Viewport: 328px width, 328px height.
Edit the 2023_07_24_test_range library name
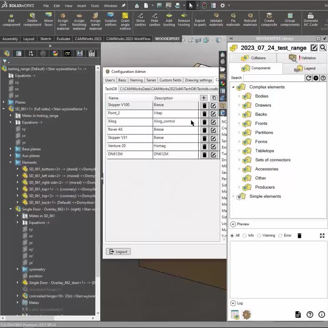coord(314,48)
